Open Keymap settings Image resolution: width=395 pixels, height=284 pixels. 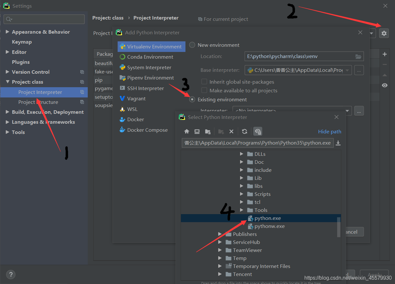[x=22, y=42]
